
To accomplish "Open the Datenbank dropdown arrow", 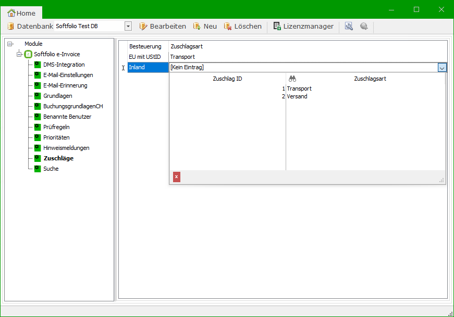I will point(128,26).
